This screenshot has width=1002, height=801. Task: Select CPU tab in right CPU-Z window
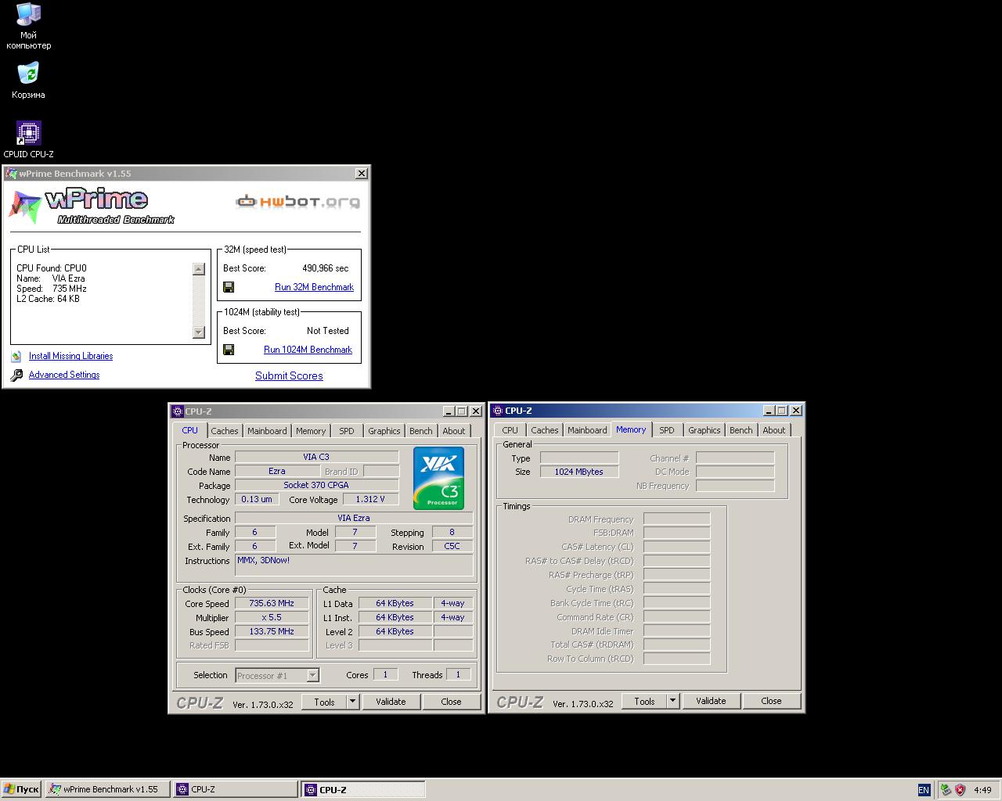tap(510, 430)
